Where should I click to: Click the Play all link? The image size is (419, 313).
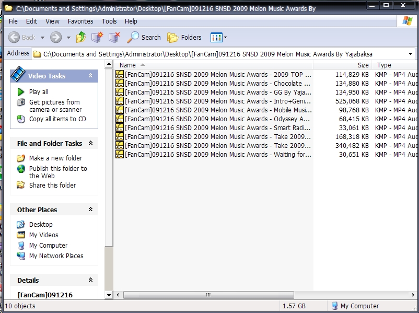click(39, 91)
